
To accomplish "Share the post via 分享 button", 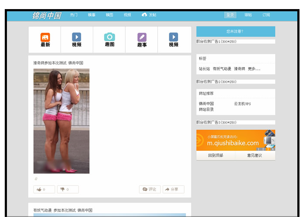I will click(173, 189).
